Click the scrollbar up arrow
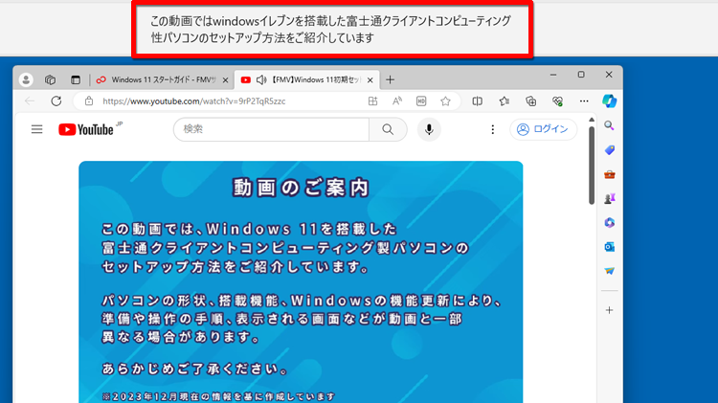This screenshot has height=403, width=718. [592, 120]
